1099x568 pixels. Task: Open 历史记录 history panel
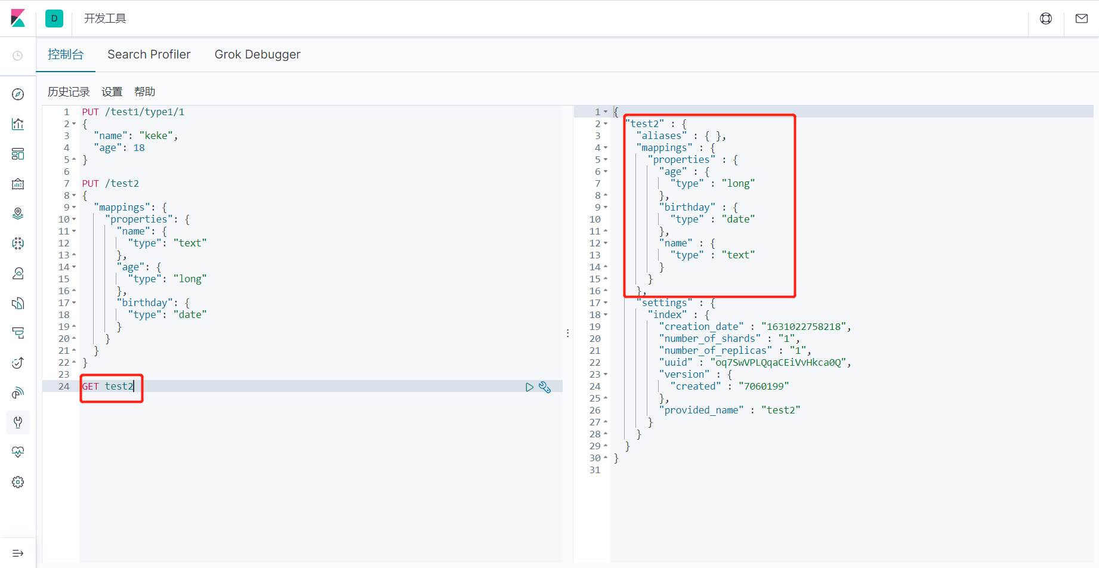(x=69, y=92)
